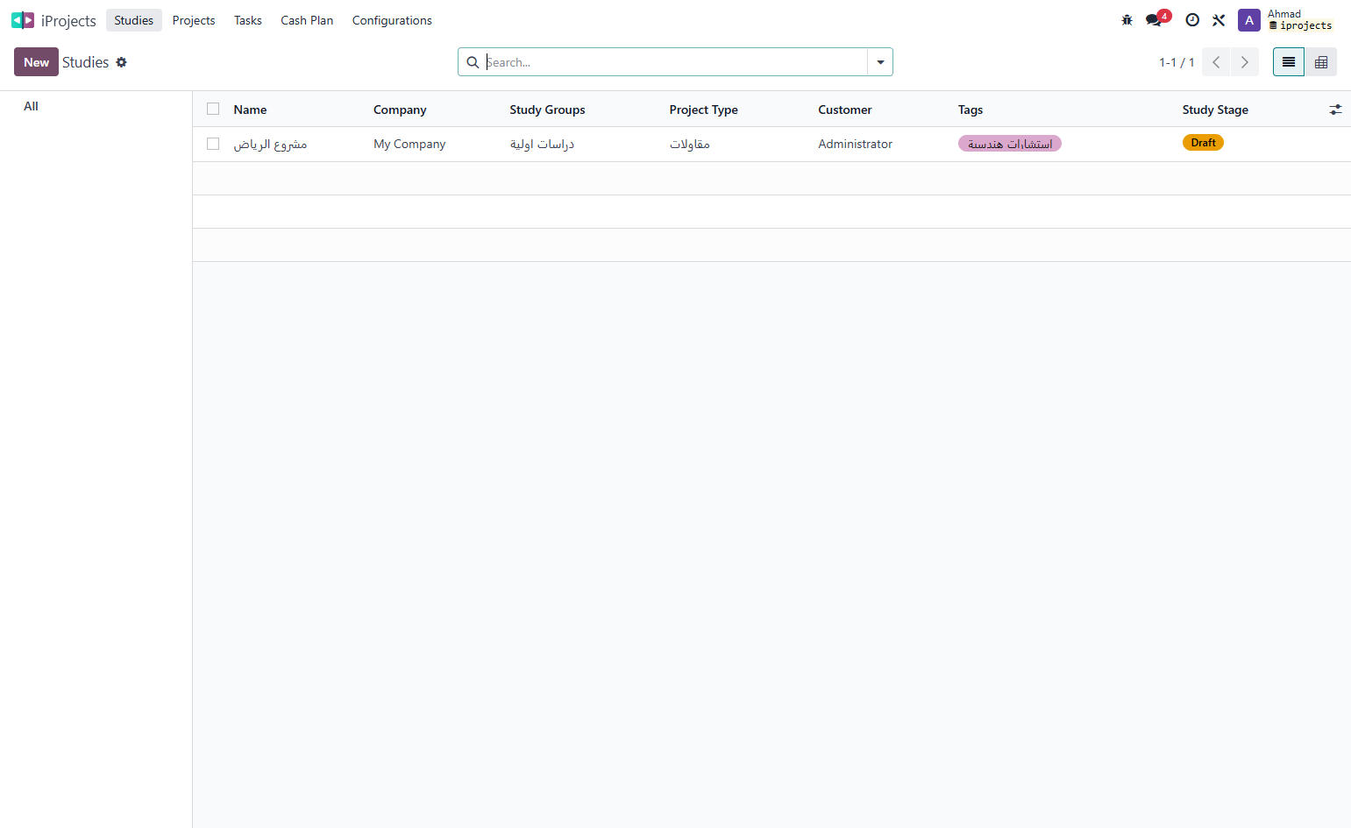Sort by the Customer column header
Viewport: 1351px width, 828px height.
coord(845,110)
